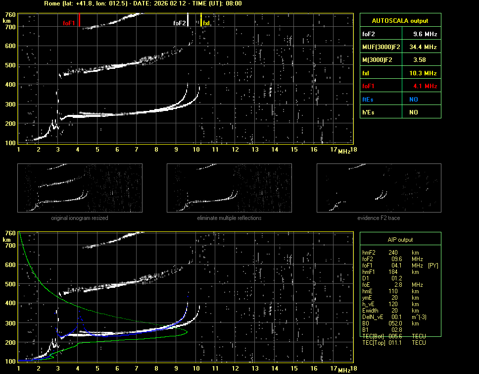This screenshot has height=374, width=479.
Task: Click the [PY] tag beside foF1 in AIP output
Action: coord(433,266)
